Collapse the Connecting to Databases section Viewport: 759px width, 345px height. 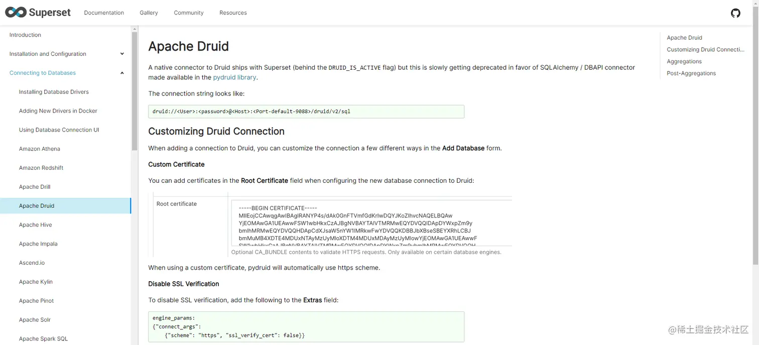click(122, 73)
